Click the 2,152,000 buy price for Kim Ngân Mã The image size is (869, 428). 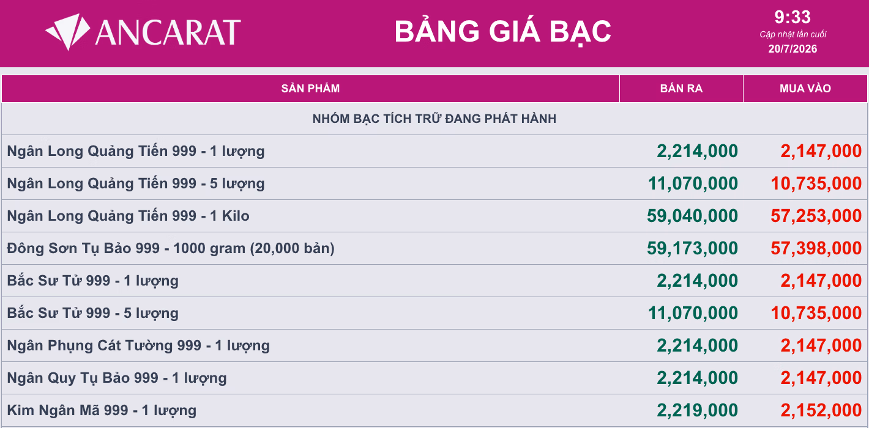tap(821, 410)
